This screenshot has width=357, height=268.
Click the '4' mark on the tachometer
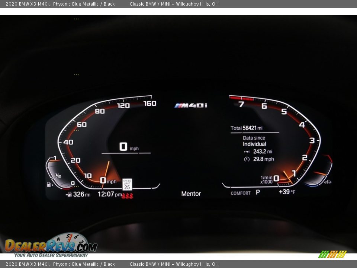[x=302, y=125]
